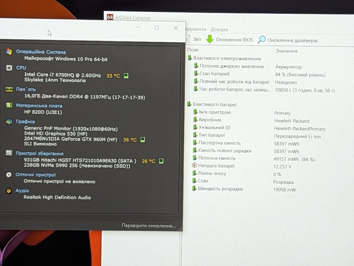The height and width of the screenshot is (266, 354).
Task: Click the green chip icon next to 26 °C
Action: (x=161, y=161)
